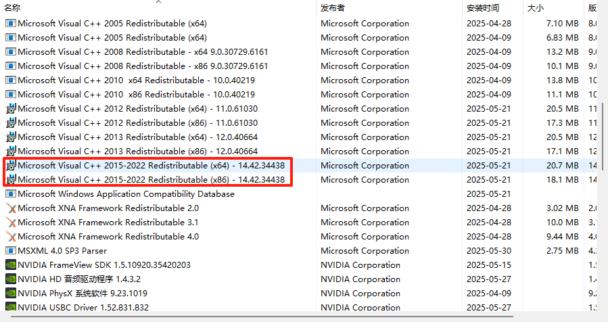Viewport: 608px width, 322px height.
Task: Select MSXML 4.0 SP3 Parser name
Action: coord(62,250)
